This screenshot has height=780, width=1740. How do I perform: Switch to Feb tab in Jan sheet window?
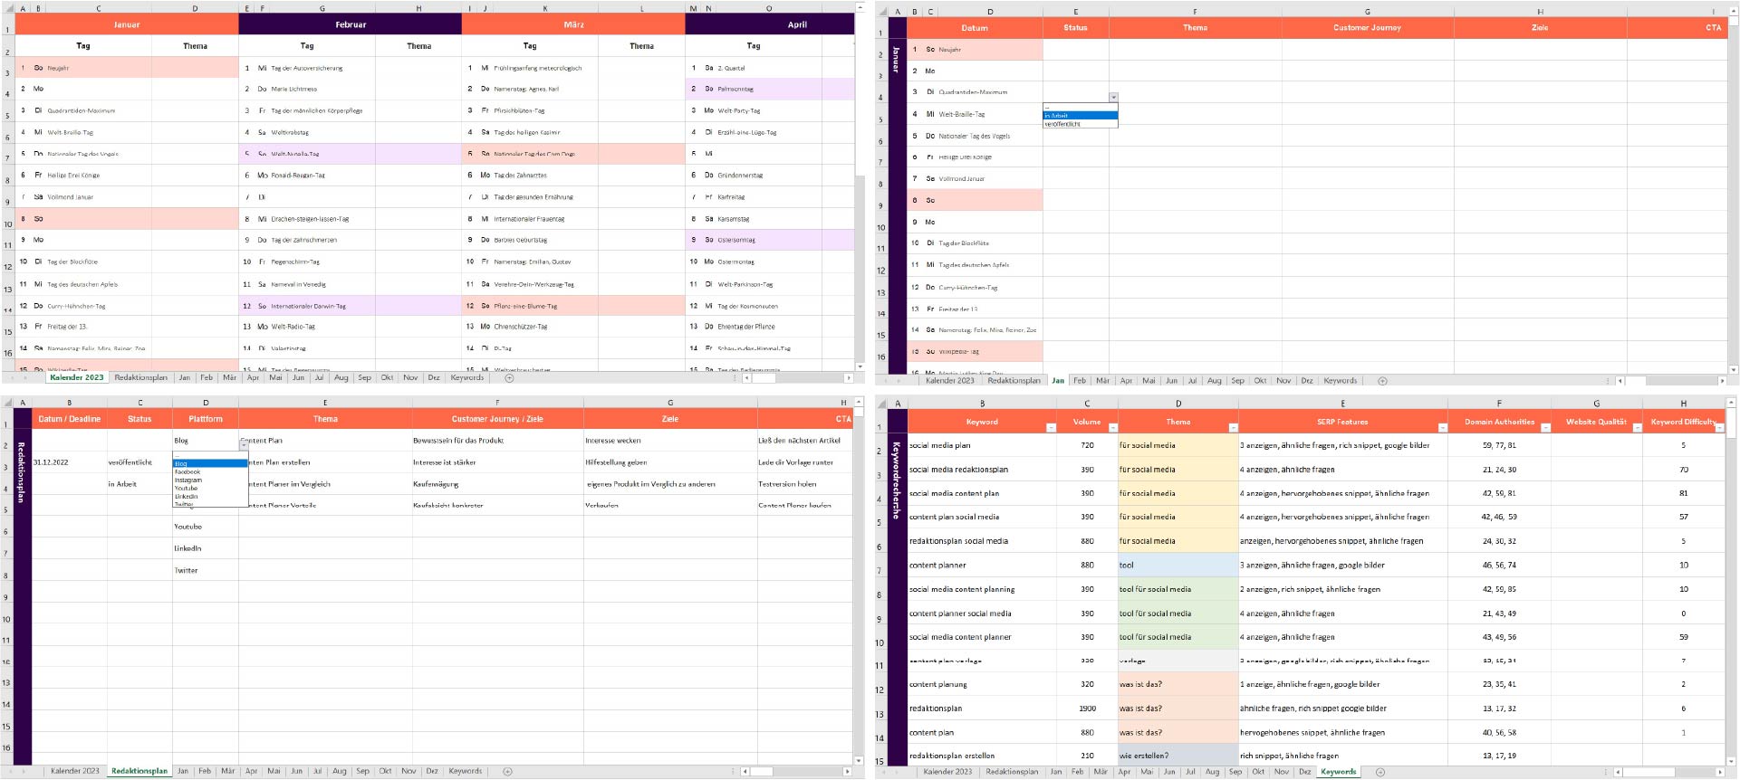(1079, 381)
